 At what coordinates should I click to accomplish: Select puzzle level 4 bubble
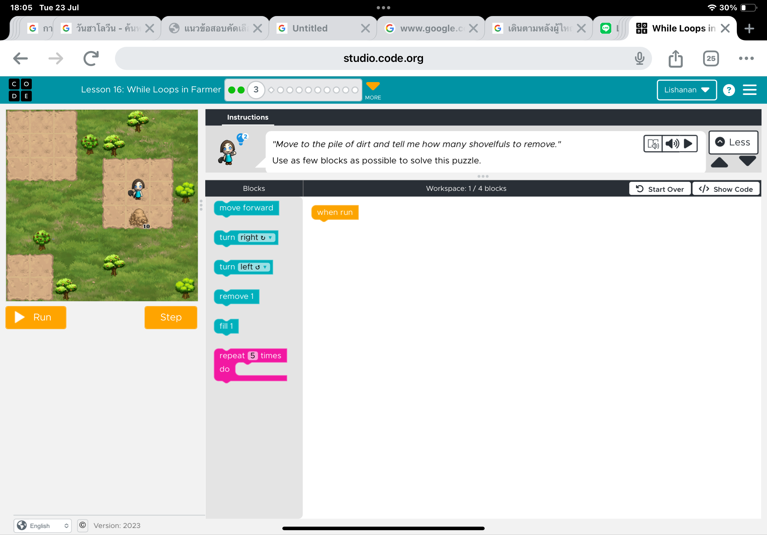(271, 90)
